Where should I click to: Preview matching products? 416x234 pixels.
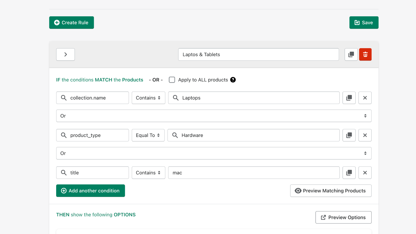[x=330, y=191]
